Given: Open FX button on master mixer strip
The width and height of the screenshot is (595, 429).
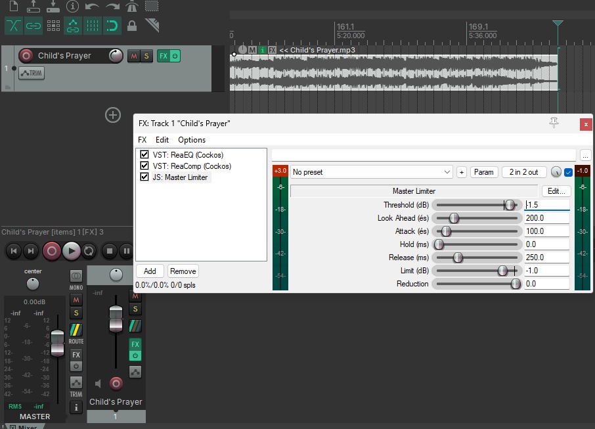Looking at the screenshot, I should 76,355.
